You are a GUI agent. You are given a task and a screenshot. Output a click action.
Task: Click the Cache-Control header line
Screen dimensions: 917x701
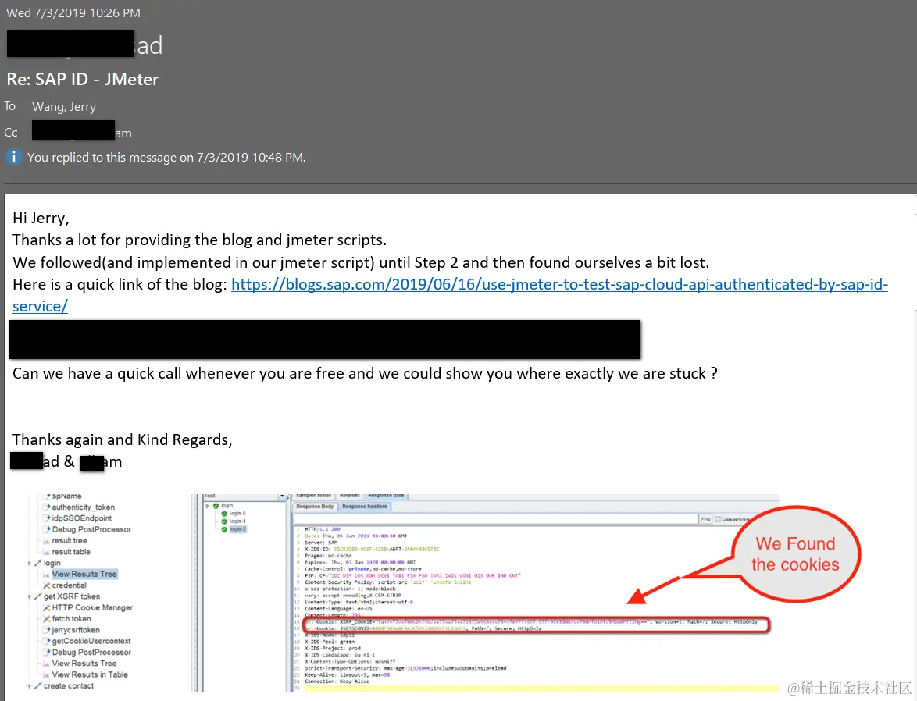(x=362, y=569)
